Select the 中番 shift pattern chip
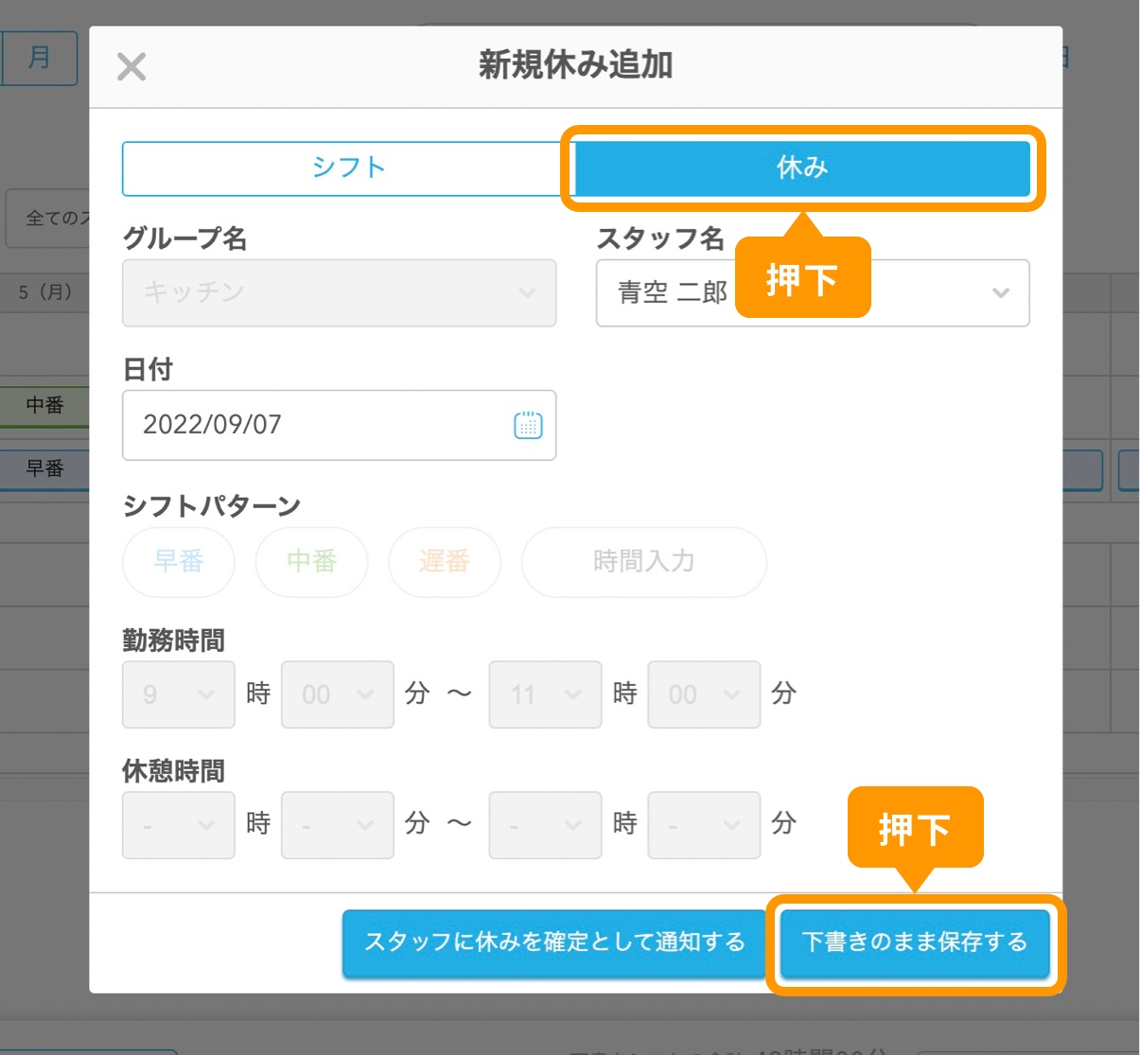Viewport: 1140px width, 1055px height. (311, 562)
